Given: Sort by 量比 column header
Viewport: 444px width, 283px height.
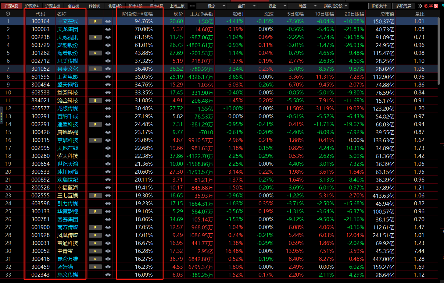Looking at the screenshot, I should tap(420, 14).
